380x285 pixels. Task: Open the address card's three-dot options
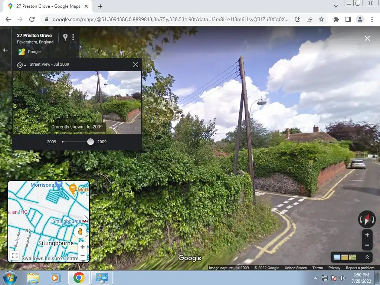(73, 37)
